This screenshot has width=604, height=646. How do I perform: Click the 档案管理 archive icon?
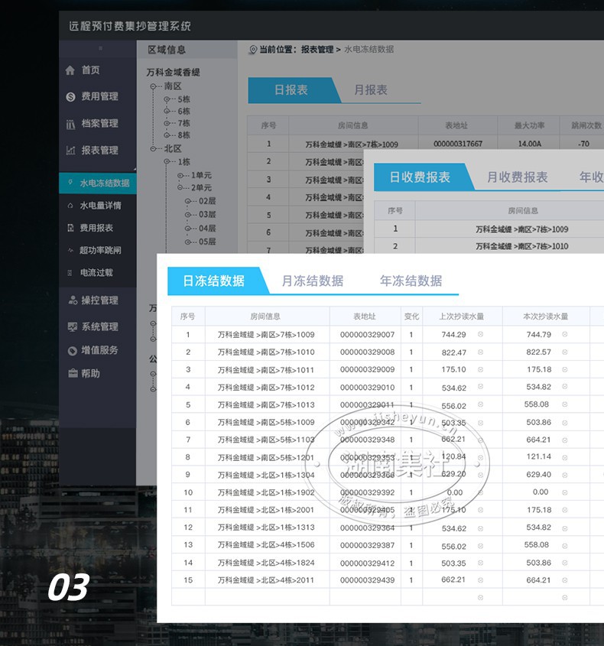pyautogui.click(x=70, y=124)
